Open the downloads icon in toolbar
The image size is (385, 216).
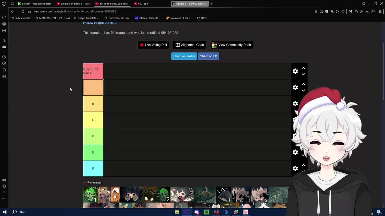pyautogui.click(x=367, y=11)
